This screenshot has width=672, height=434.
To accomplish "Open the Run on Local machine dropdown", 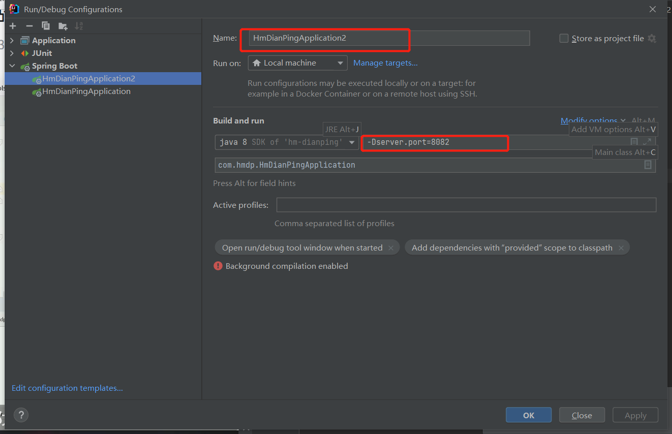I will coord(298,63).
